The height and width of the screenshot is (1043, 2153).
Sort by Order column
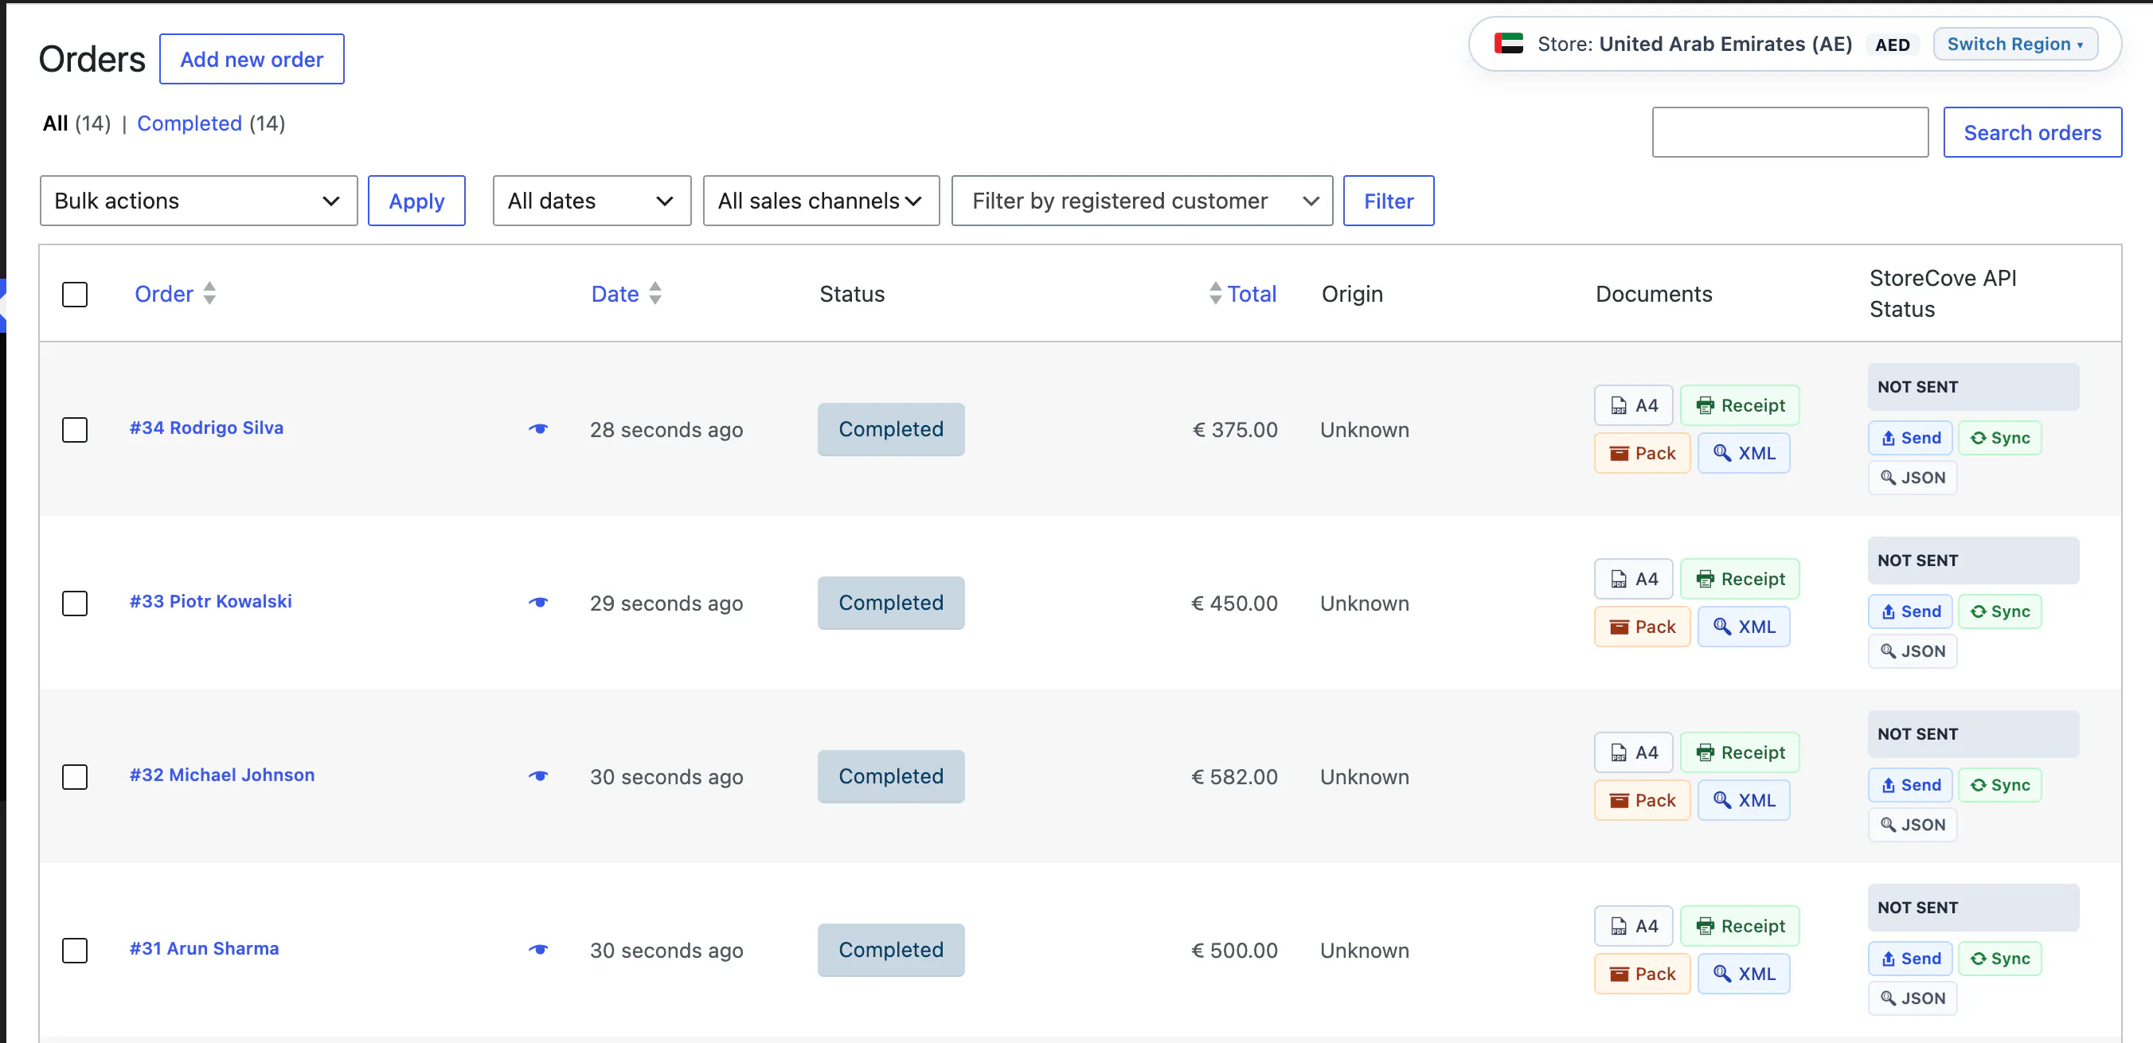(174, 294)
